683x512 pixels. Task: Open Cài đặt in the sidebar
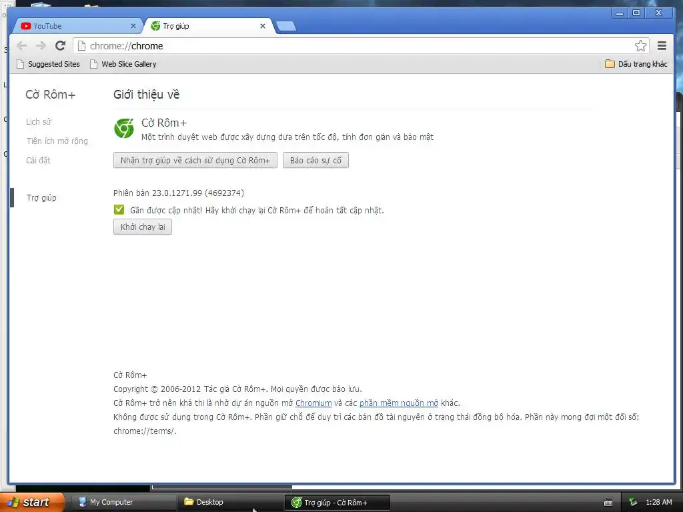click(38, 160)
